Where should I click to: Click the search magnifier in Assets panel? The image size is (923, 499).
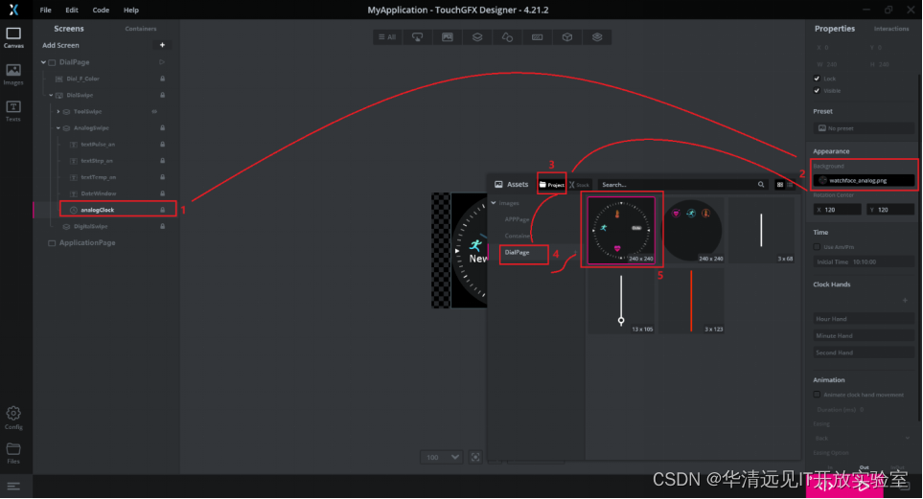click(x=761, y=184)
